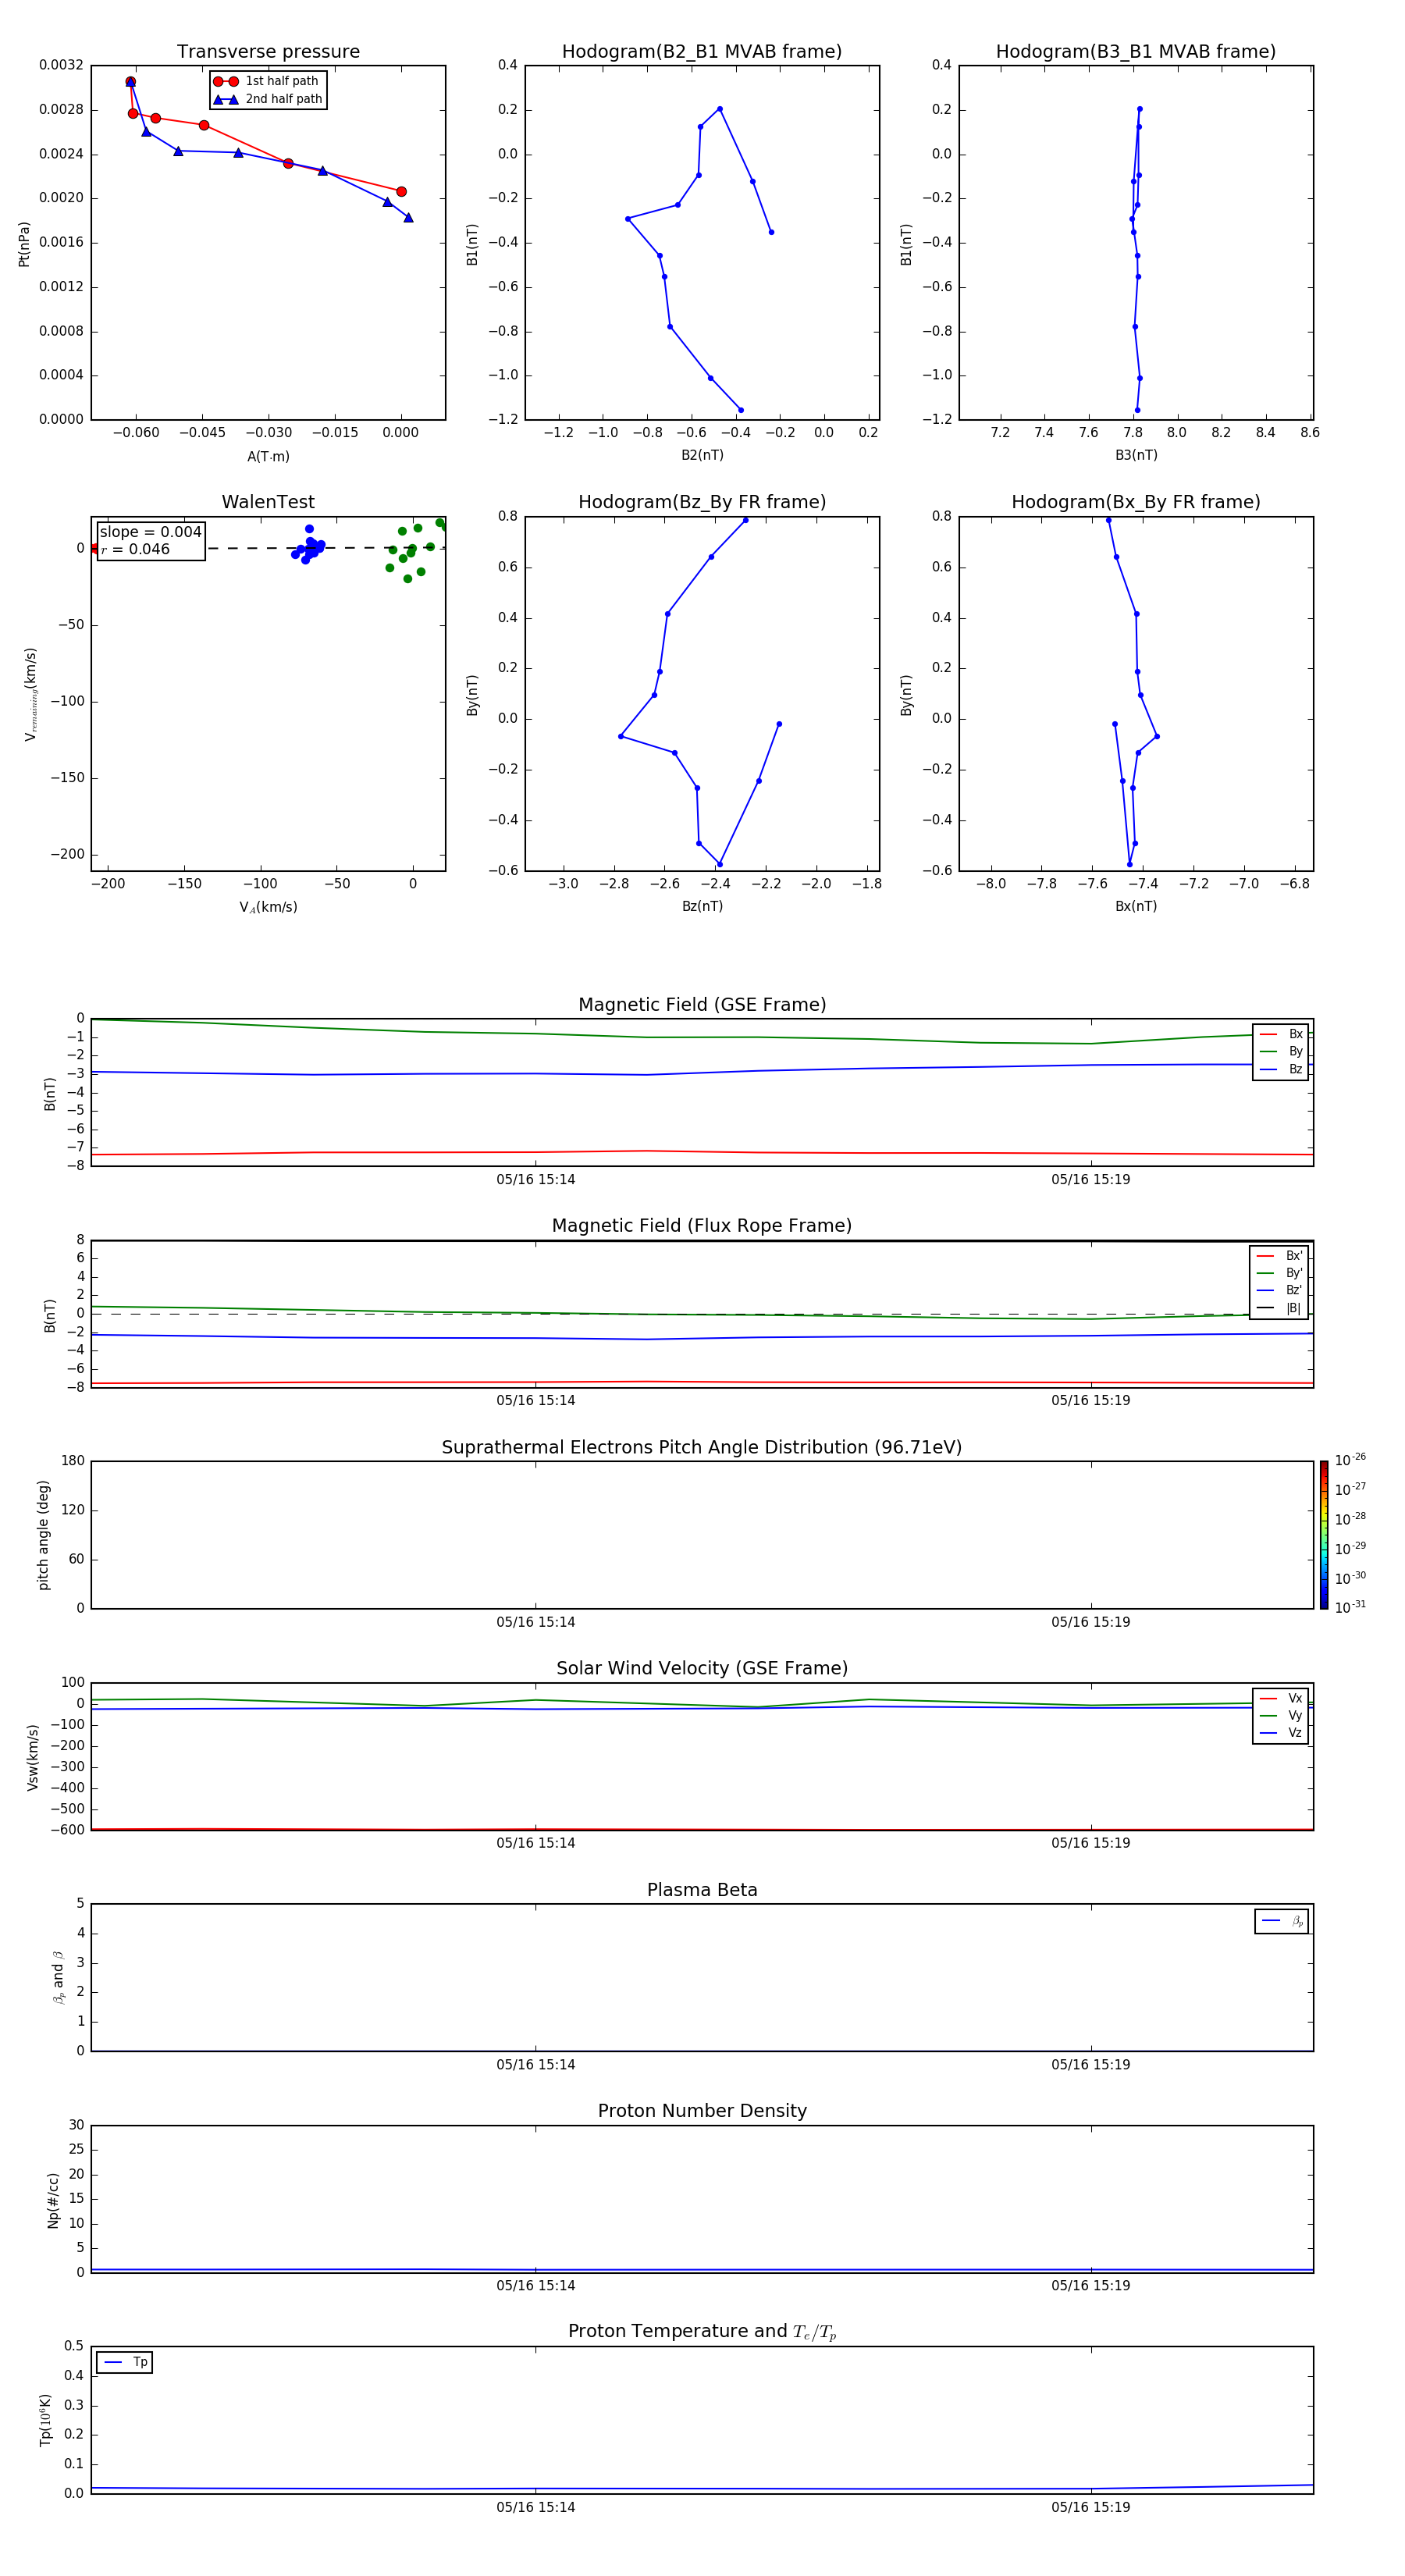Screen dimensions: 1405x2576
Task: Click the Bx' legend entry
Action: pos(1280,1256)
